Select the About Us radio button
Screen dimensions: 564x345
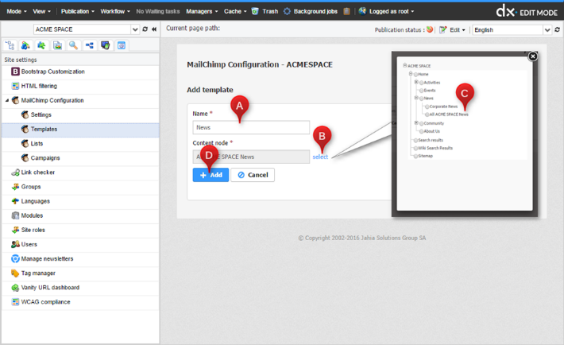422,131
